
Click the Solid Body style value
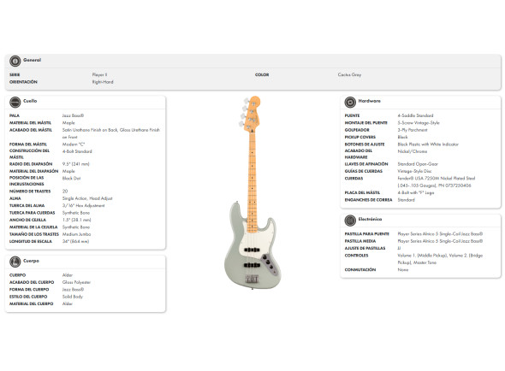click(x=73, y=297)
